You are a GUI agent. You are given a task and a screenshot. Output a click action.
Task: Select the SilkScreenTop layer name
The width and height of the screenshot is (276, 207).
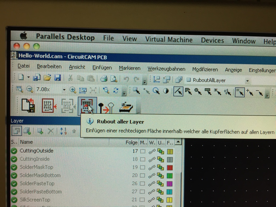tap(35, 200)
